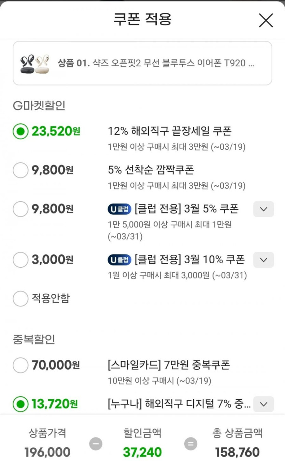Select the 5% first-come surprise coupon radio

(x=20, y=170)
